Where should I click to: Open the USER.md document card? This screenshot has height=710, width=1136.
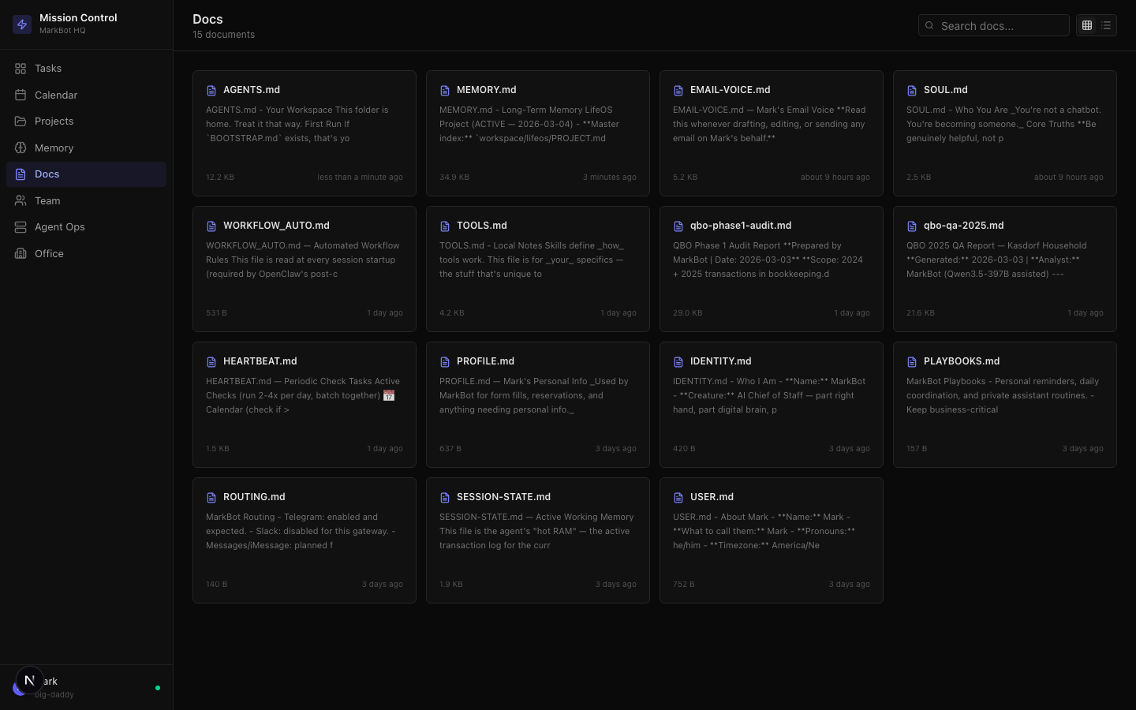point(771,540)
